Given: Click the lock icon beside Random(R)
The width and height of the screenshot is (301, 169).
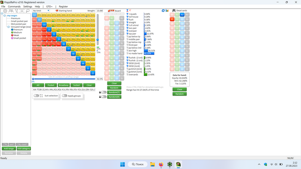Looking at the screenshot, I should (x=100, y=97).
